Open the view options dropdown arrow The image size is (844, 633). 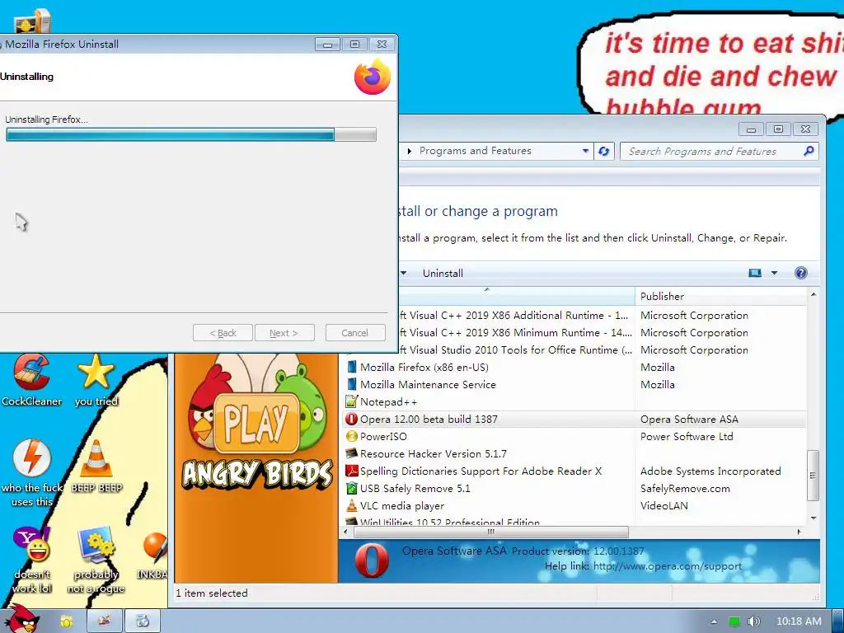coord(774,273)
